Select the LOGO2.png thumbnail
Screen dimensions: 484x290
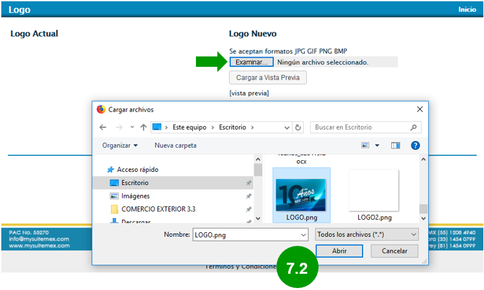[x=374, y=190]
